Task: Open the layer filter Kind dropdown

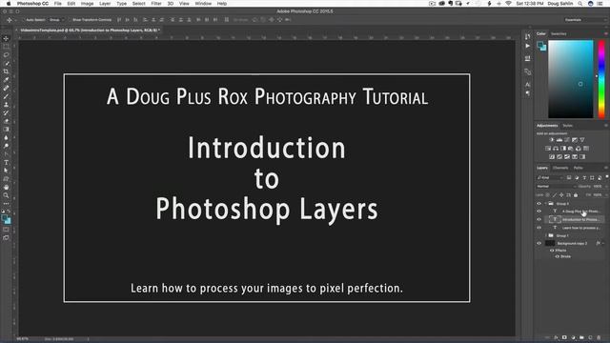Action: [x=550, y=178]
